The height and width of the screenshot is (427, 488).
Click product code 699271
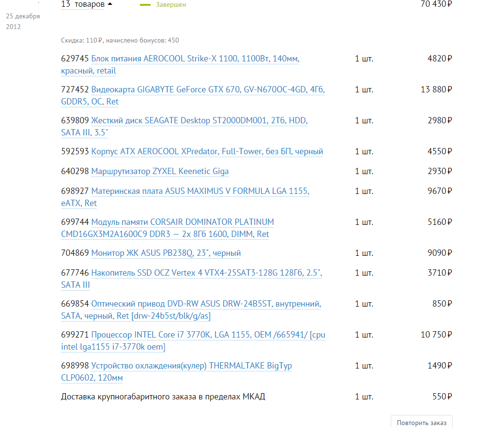(x=75, y=335)
